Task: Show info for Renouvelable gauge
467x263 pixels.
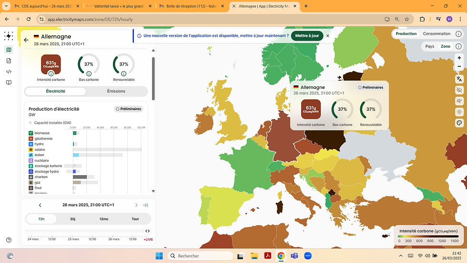Action: pos(123,74)
